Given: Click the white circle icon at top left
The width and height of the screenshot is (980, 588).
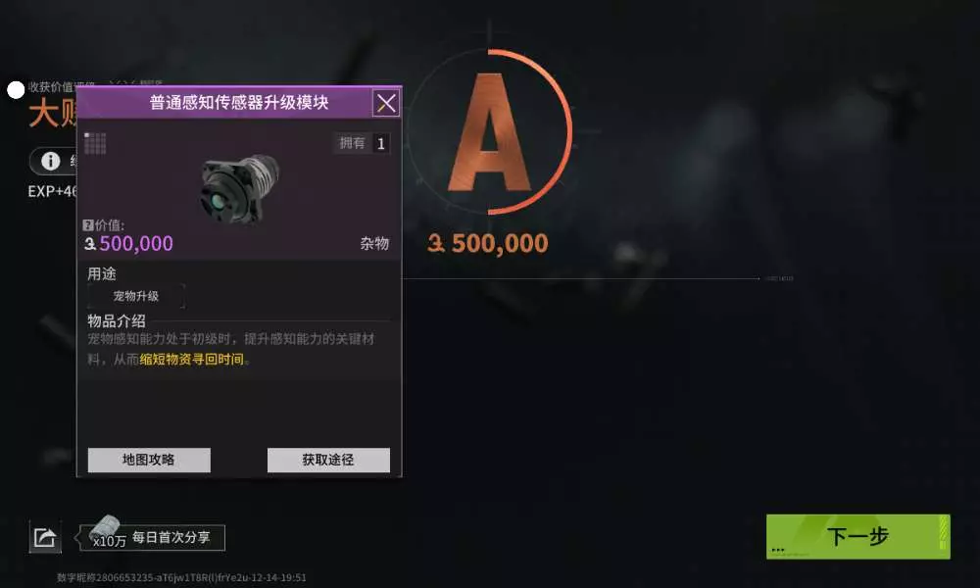Looking at the screenshot, I should (16, 89).
